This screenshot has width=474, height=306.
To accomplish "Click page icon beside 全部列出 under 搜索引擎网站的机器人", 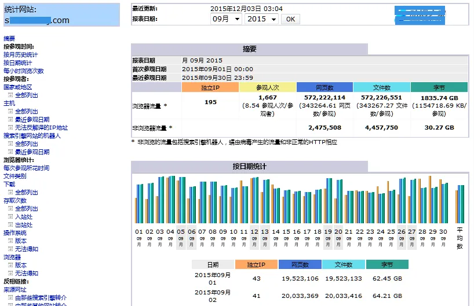I will pos(10,143).
